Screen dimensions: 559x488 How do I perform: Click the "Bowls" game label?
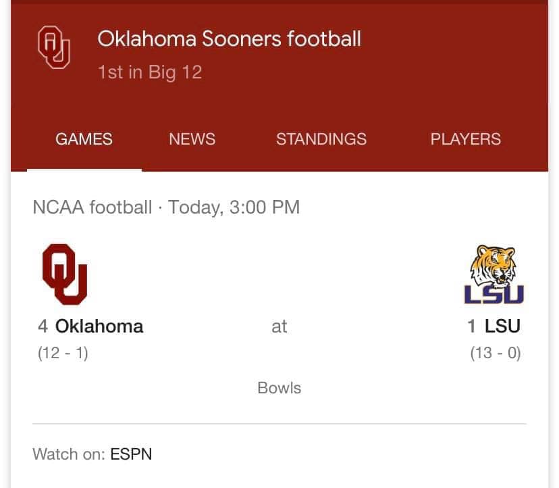pyautogui.click(x=279, y=388)
